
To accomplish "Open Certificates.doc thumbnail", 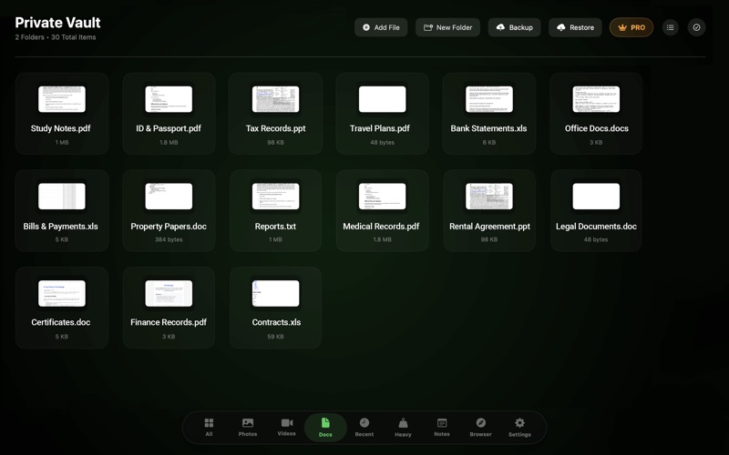I will [x=62, y=293].
